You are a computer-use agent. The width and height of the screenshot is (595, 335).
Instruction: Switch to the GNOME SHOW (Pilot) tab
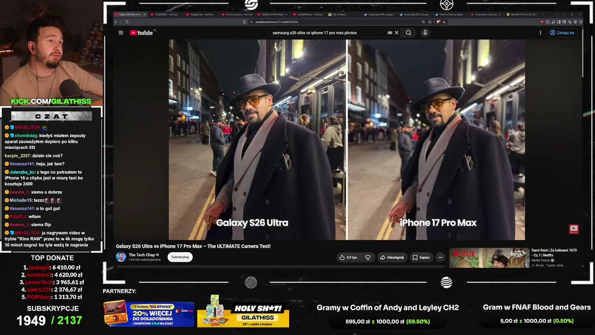coord(272,14)
